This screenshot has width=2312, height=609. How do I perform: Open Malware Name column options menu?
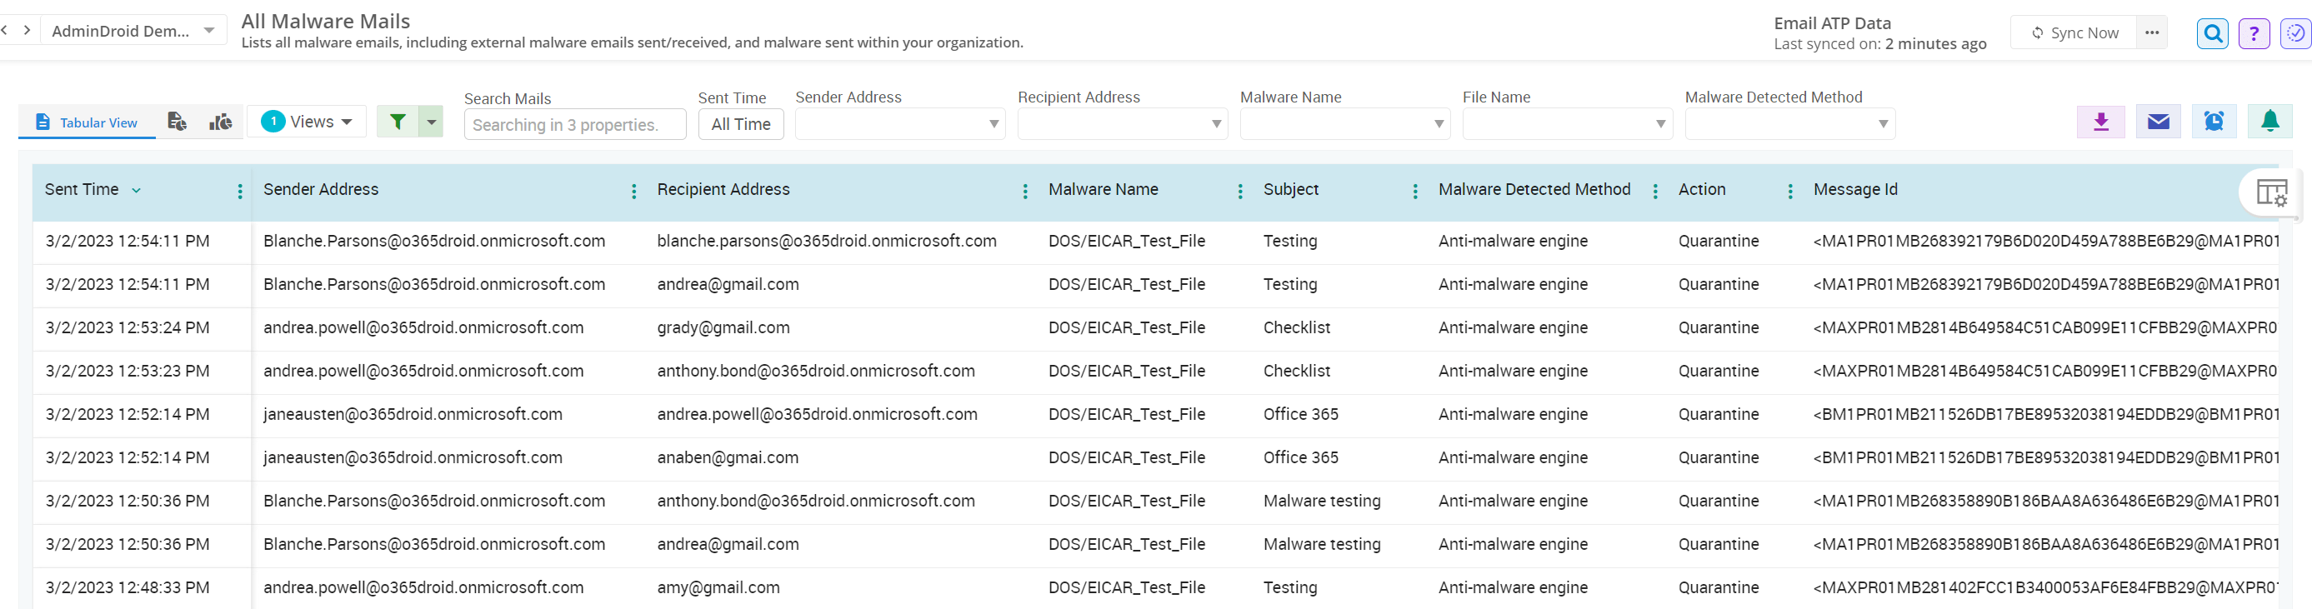(1240, 191)
